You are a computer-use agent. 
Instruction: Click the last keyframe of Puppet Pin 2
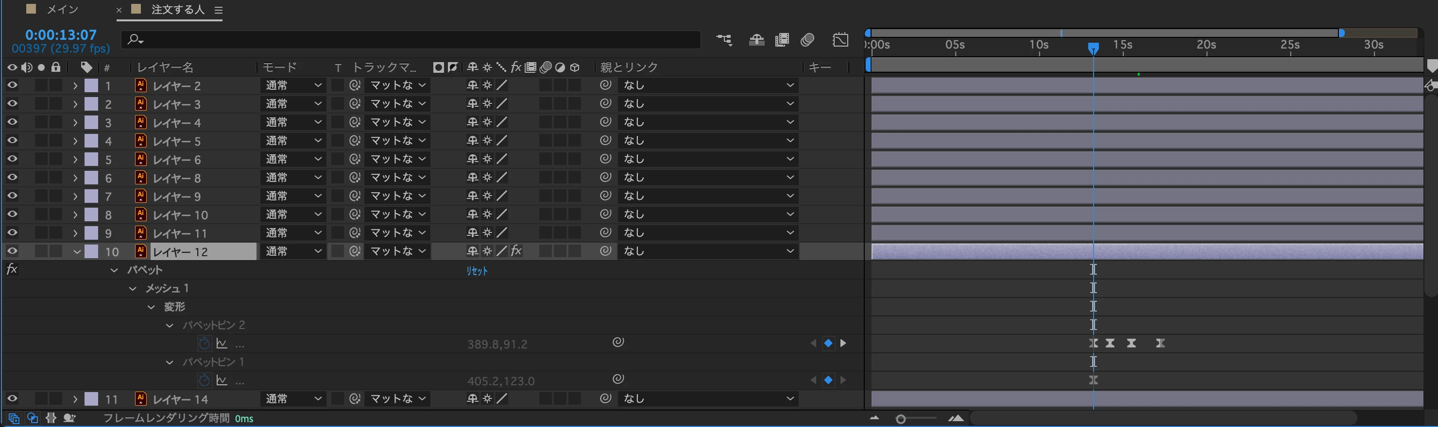(1160, 344)
